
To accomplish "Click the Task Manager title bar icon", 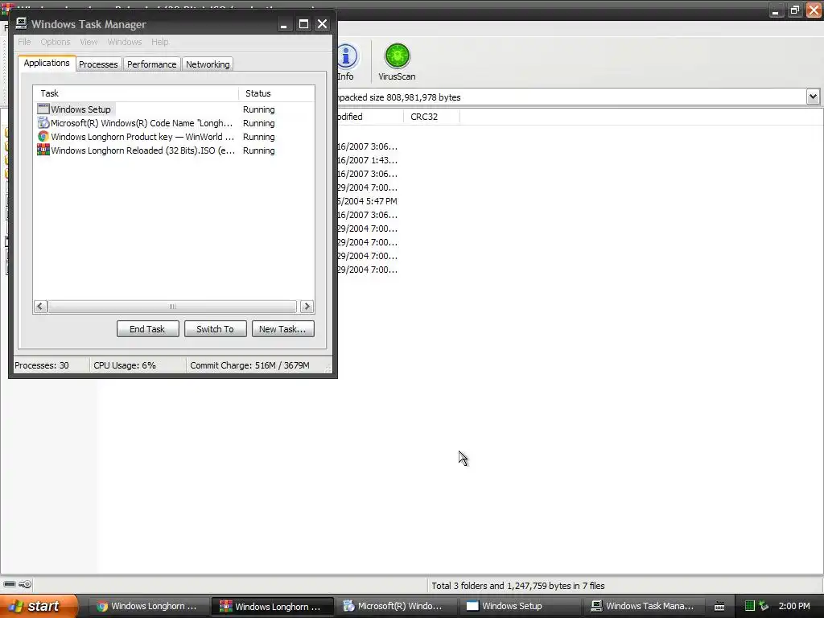I will tap(21, 23).
